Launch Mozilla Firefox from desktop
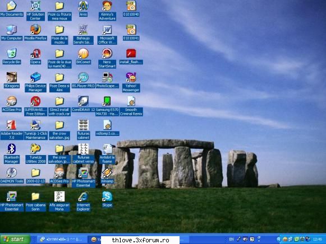The height and width of the screenshot is (244, 326). click(35, 32)
